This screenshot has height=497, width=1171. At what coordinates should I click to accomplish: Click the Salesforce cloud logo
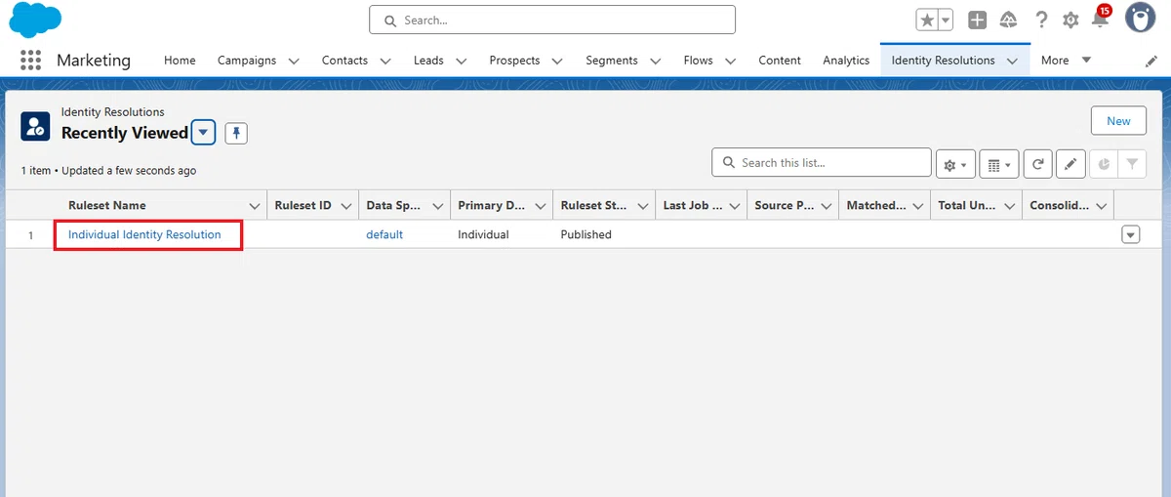(x=35, y=19)
